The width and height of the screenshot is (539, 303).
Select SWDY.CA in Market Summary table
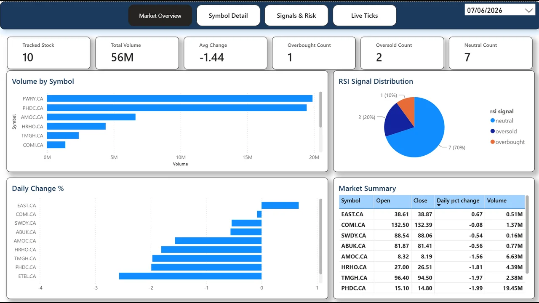pos(354,235)
